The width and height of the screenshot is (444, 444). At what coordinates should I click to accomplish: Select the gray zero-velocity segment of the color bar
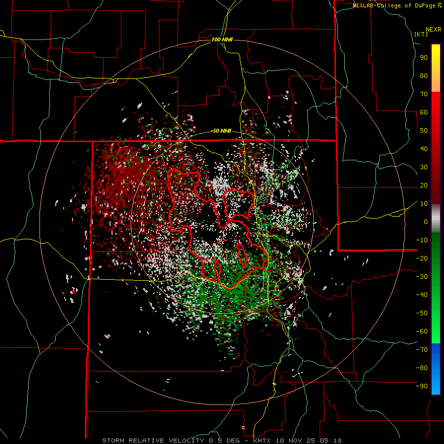tap(436, 218)
